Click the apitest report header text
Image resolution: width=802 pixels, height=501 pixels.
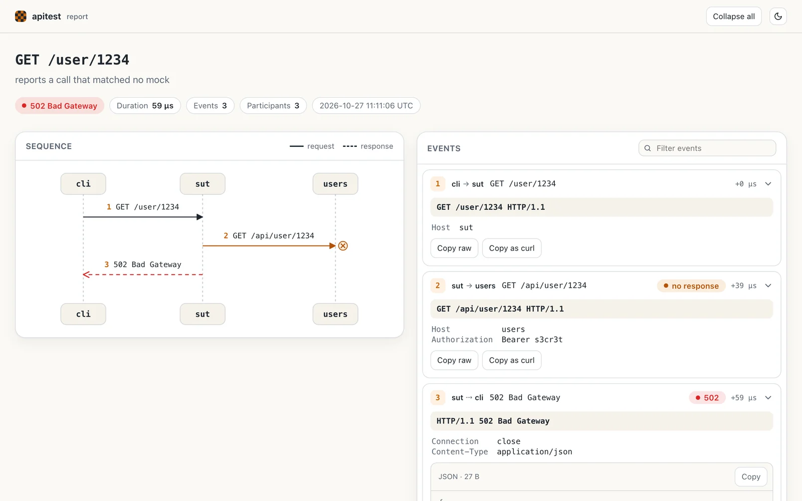(x=60, y=17)
